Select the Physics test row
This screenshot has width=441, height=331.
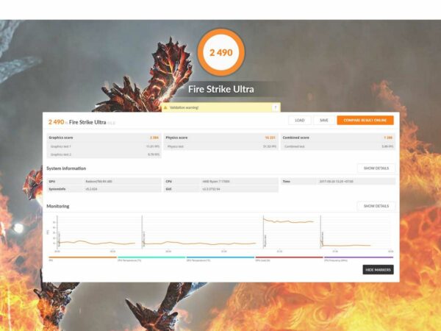click(220, 146)
